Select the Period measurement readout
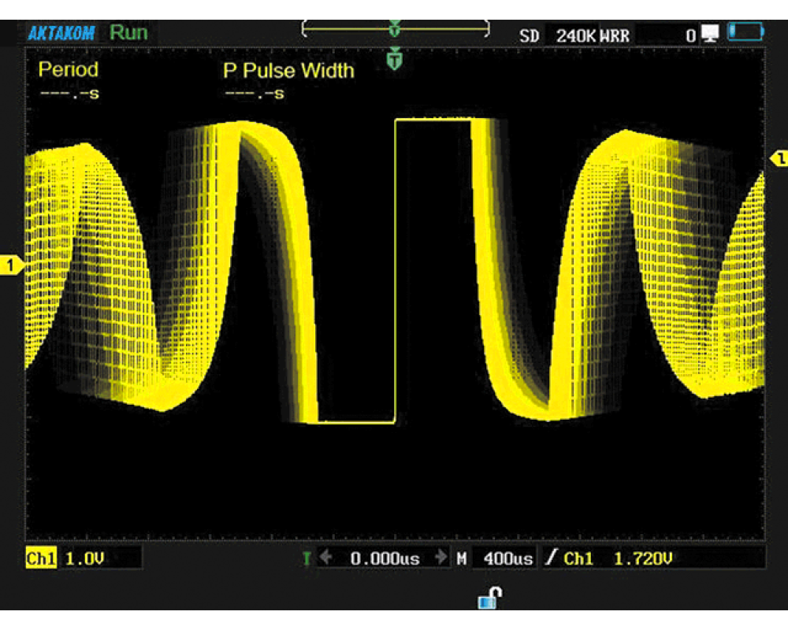 [69, 80]
